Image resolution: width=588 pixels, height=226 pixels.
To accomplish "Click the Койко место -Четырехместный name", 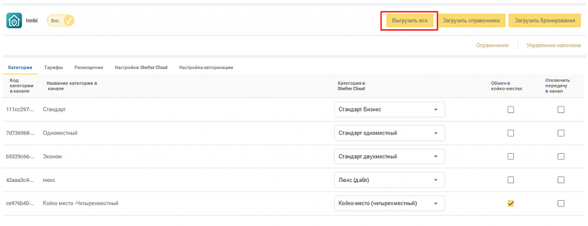I will click(80, 204).
